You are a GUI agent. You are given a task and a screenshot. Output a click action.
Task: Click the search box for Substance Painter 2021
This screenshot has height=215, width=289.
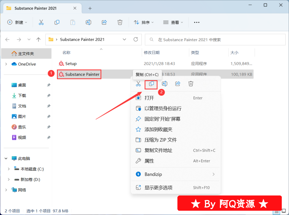tap(215, 40)
